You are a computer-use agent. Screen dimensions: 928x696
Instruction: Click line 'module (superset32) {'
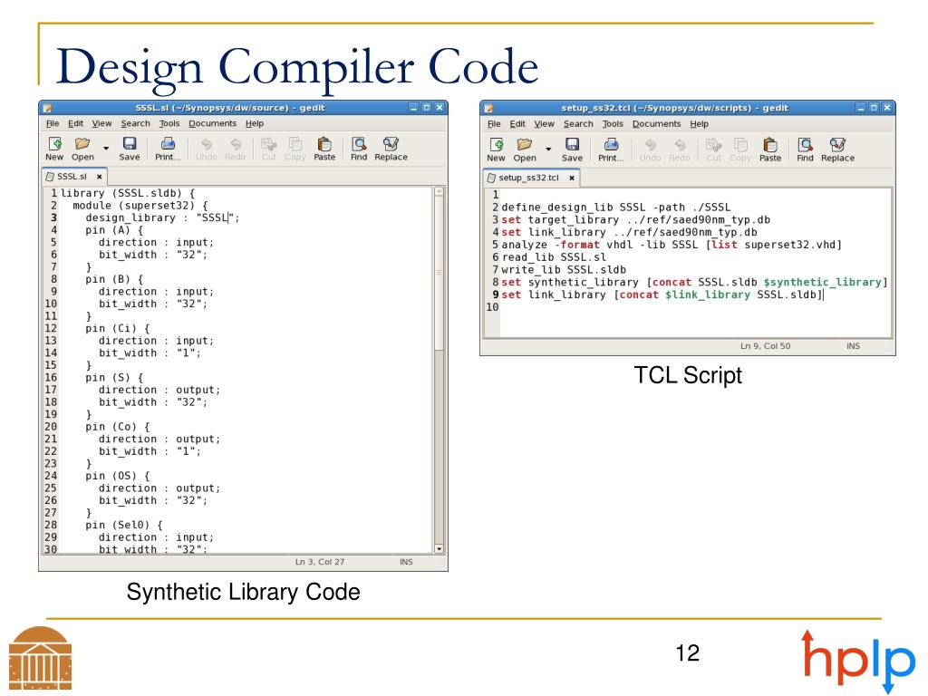click(140, 206)
